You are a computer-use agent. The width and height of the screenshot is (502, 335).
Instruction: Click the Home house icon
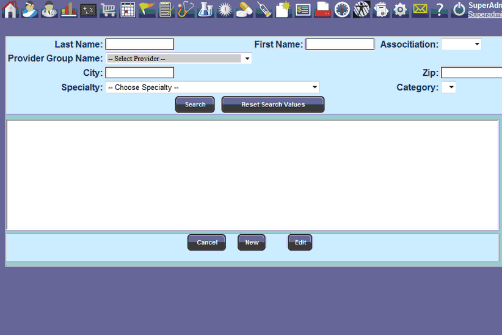click(x=10, y=9)
